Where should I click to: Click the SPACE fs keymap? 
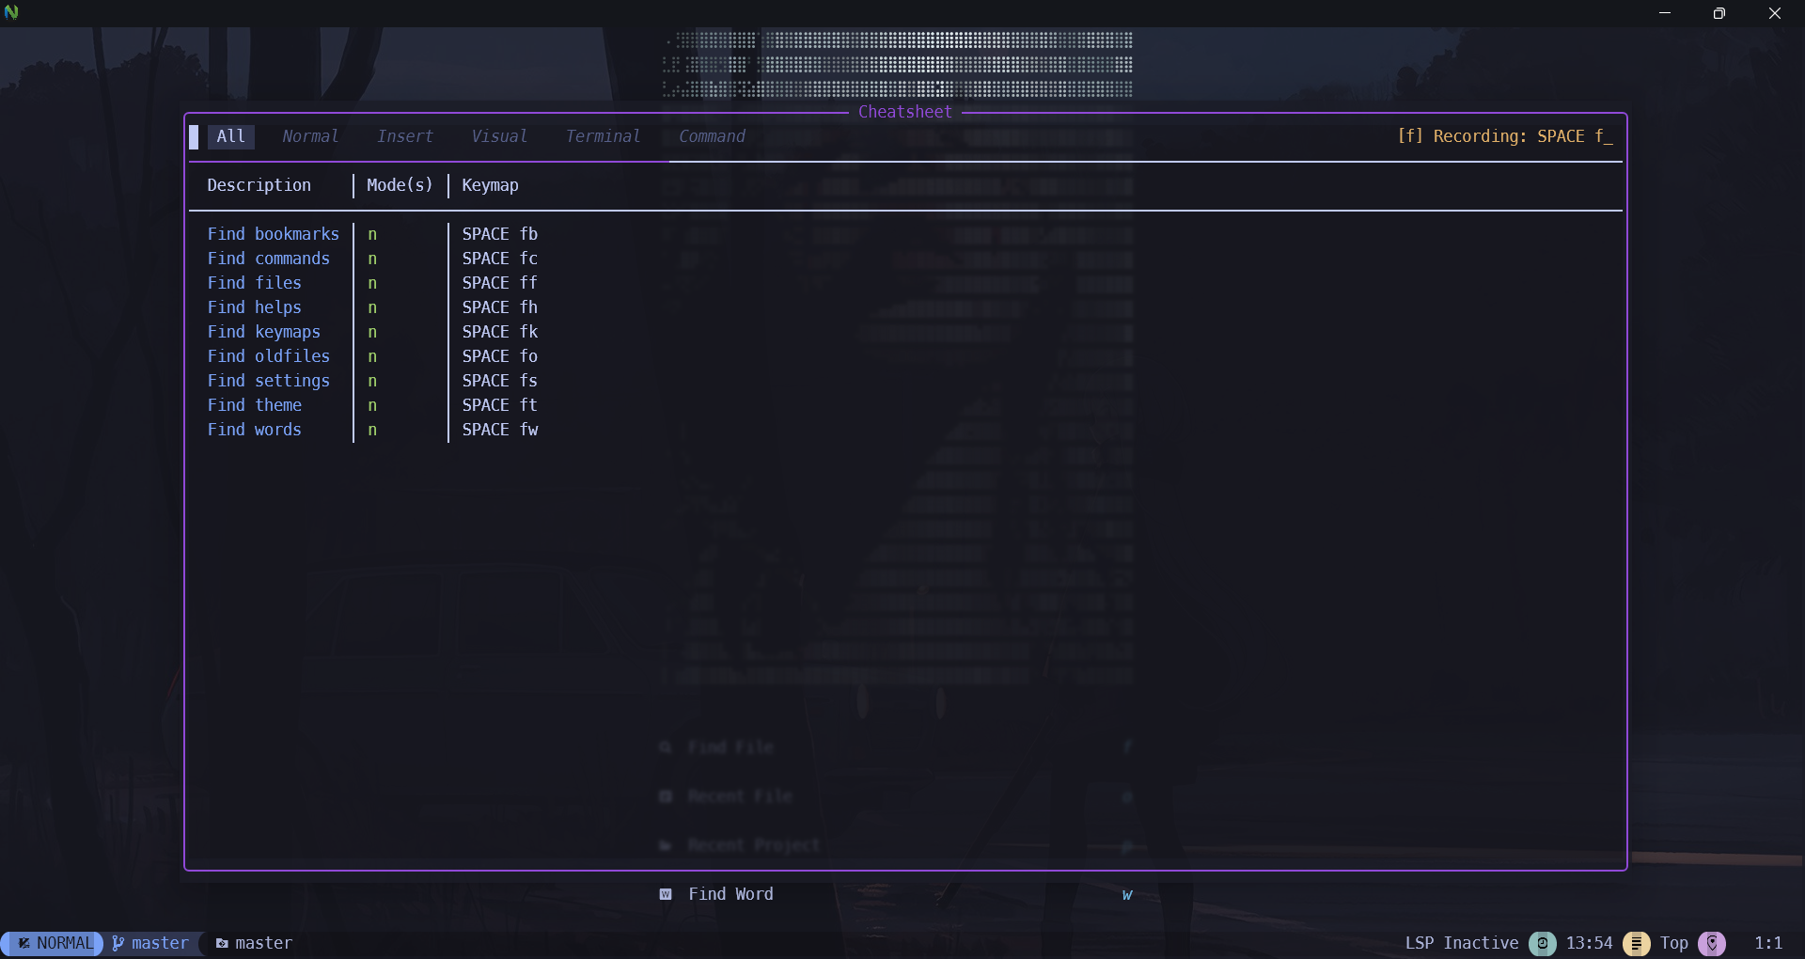[500, 381]
